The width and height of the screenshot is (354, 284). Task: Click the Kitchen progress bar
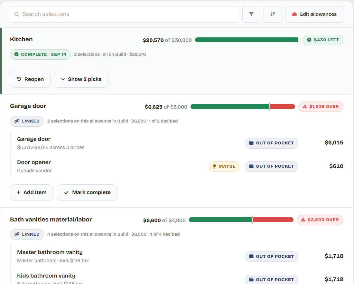pos(247,40)
